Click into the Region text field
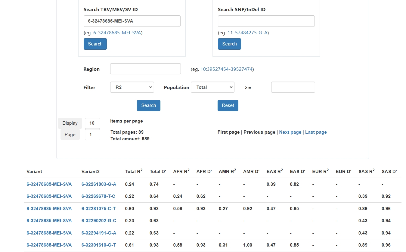 click(145, 69)
